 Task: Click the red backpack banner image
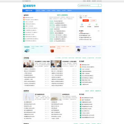52,51
